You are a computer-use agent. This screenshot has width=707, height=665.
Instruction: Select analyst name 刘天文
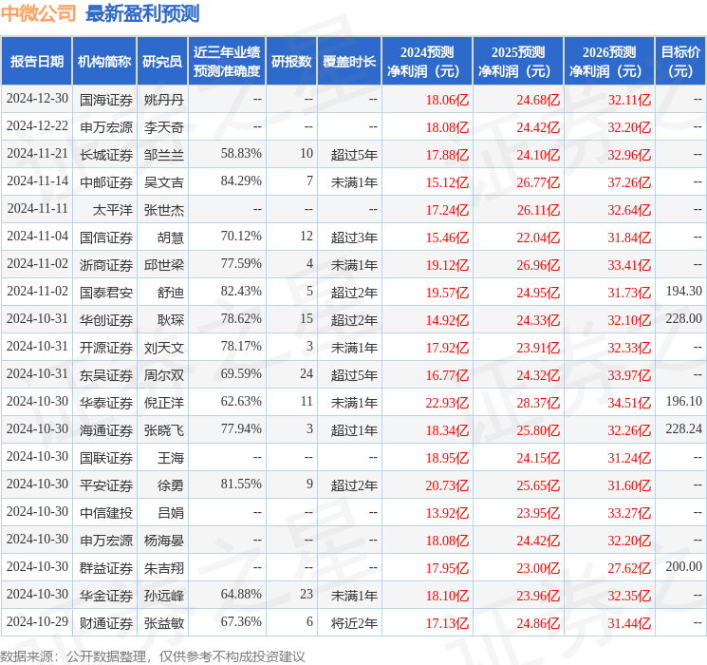[164, 348]
